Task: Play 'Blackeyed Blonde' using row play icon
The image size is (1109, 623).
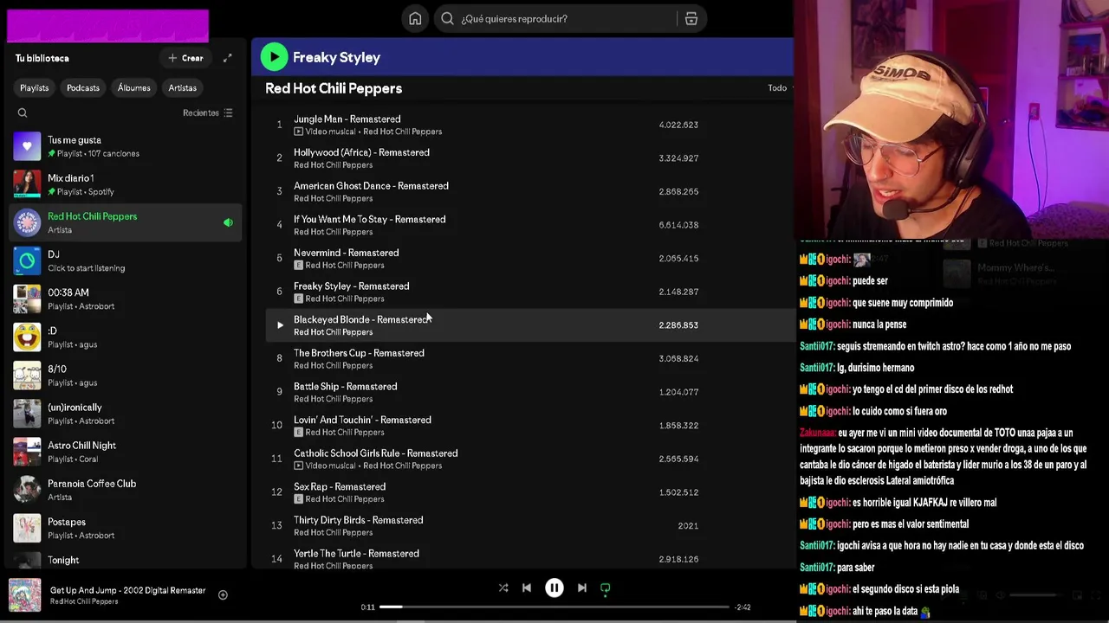Action: [279, 325]
